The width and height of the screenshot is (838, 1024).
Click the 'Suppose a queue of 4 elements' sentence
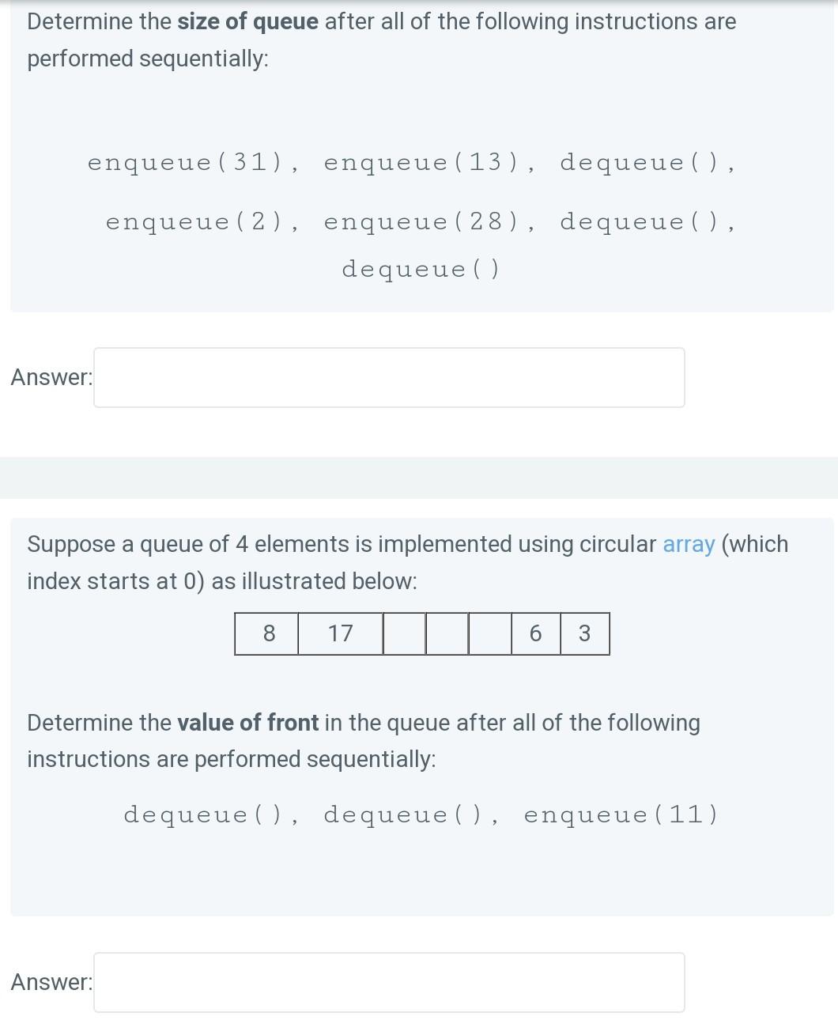point(407,562)
